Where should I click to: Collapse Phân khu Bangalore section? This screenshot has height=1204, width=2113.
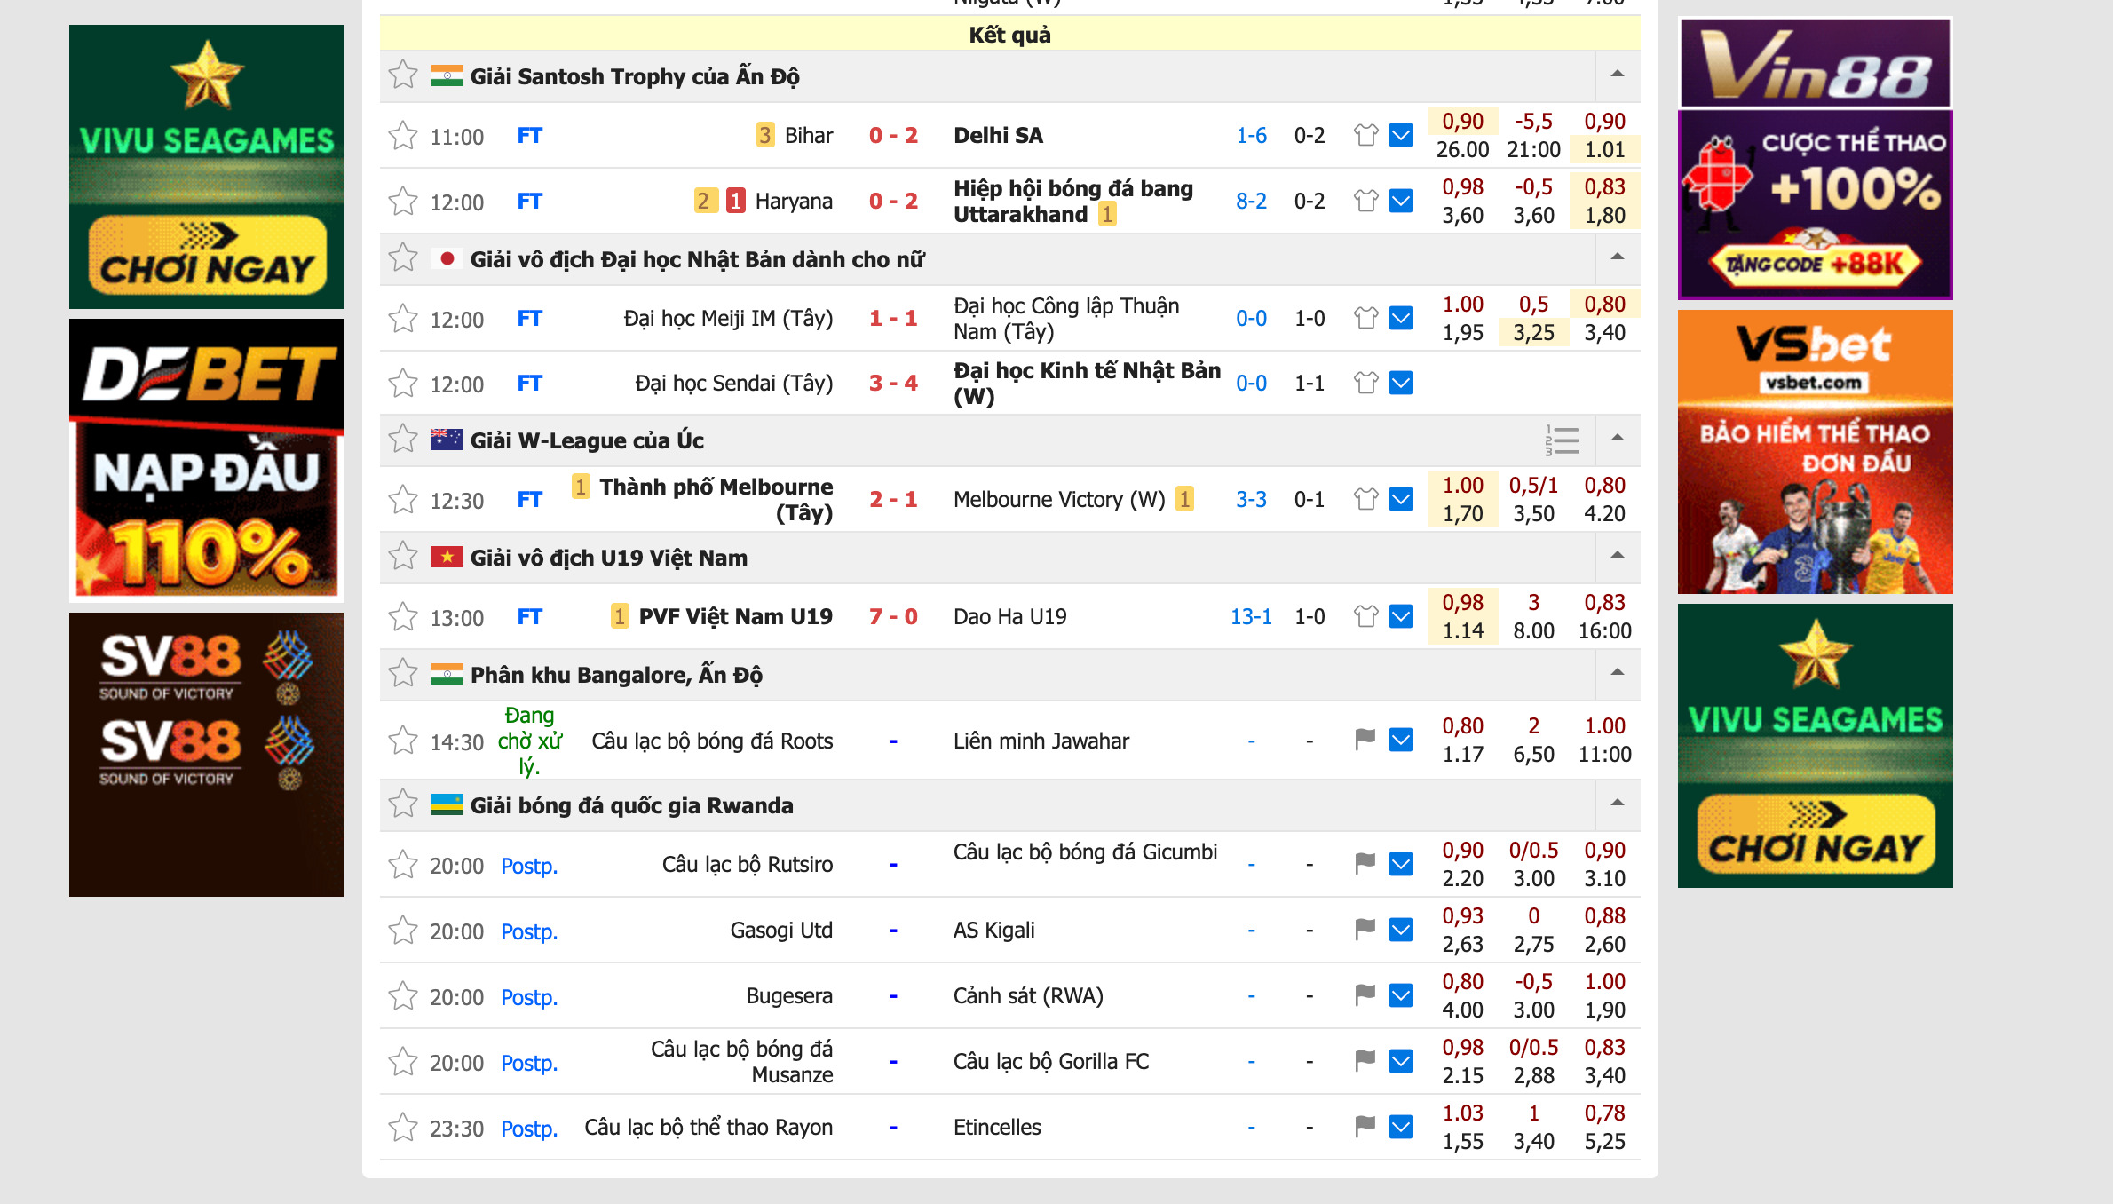pos(1617,673)
